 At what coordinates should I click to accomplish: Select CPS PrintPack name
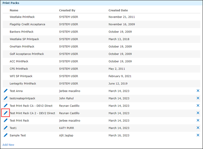[x=19, y=69]
